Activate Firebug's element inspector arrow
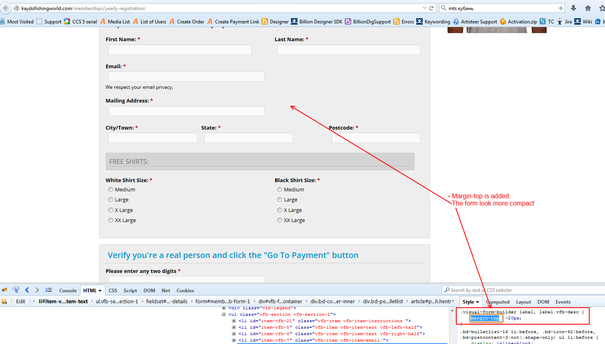The width and height of the screenshot is (605, 344). pyautogui.click(x=16, y=289)
